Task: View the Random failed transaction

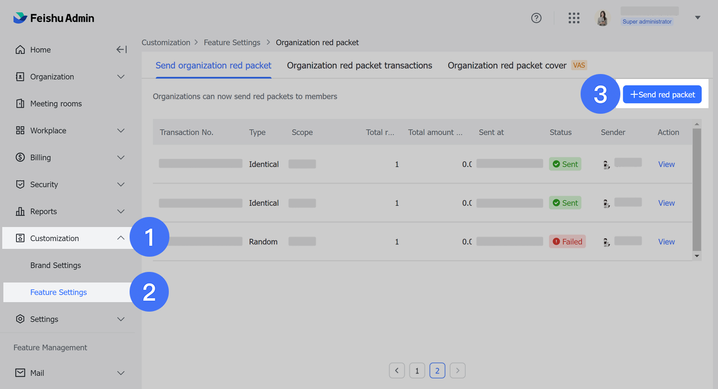Action: (666, 242)
